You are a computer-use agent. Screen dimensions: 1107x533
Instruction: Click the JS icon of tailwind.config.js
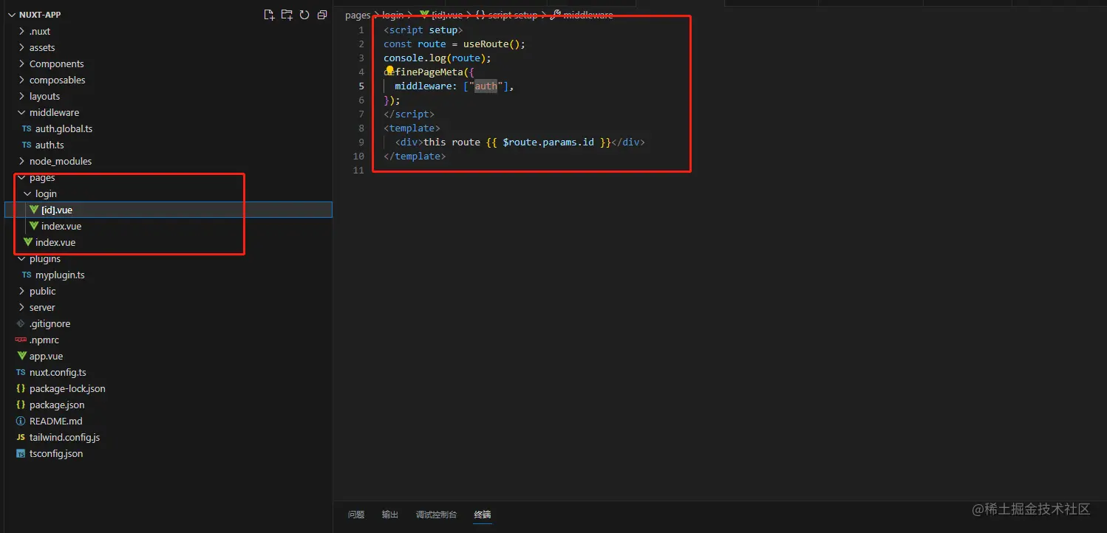click(21, 437)
